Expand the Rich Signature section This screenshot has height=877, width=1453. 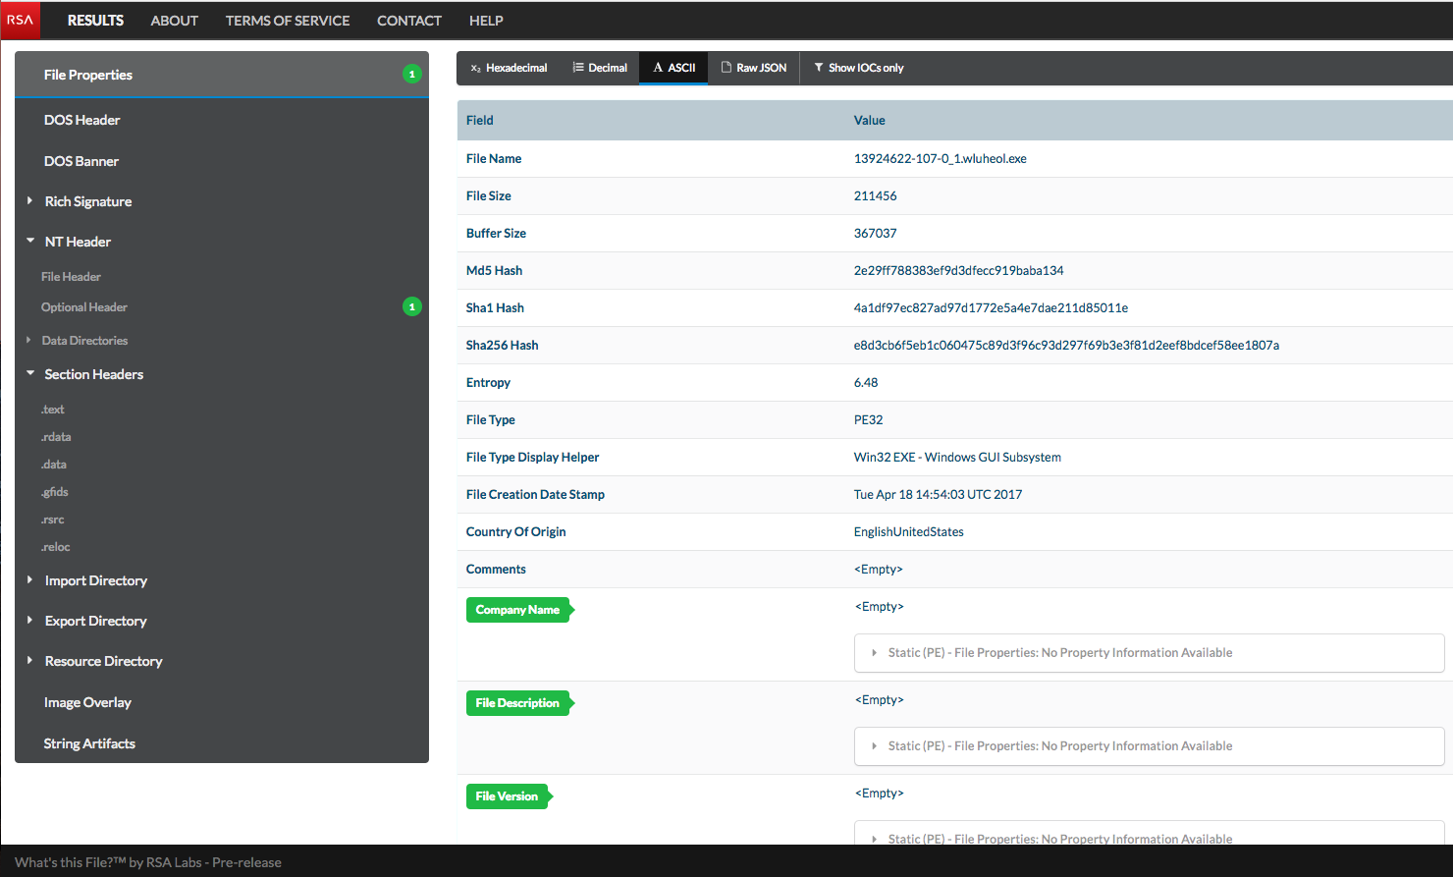click(29, 201)
